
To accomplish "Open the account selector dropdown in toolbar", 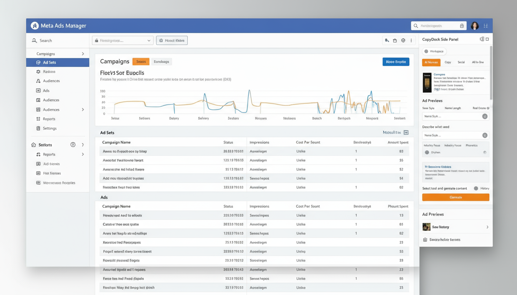I will (x=123, y=40).
